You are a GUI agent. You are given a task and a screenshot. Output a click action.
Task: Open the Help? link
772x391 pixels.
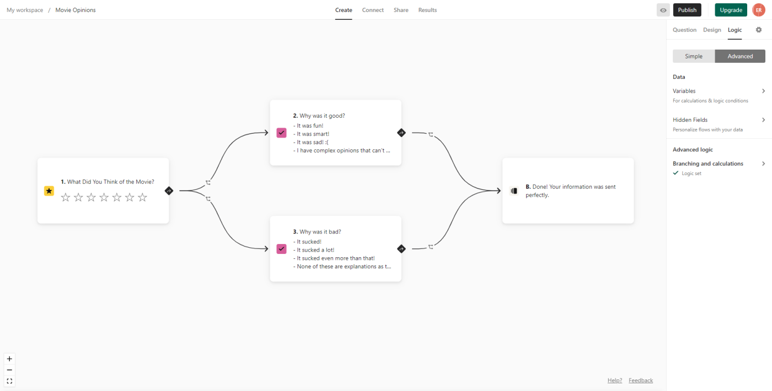coord(615,381)
